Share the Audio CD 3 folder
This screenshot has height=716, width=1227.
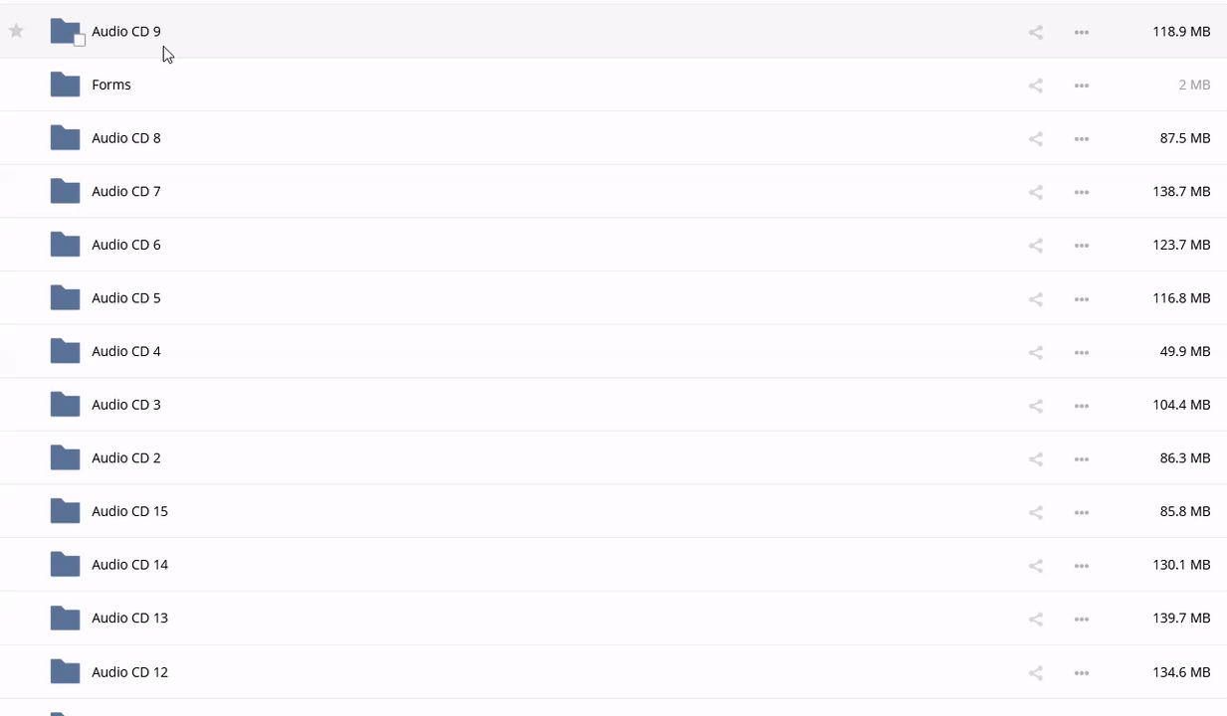pyautogui.click(x=1036, y=406)
